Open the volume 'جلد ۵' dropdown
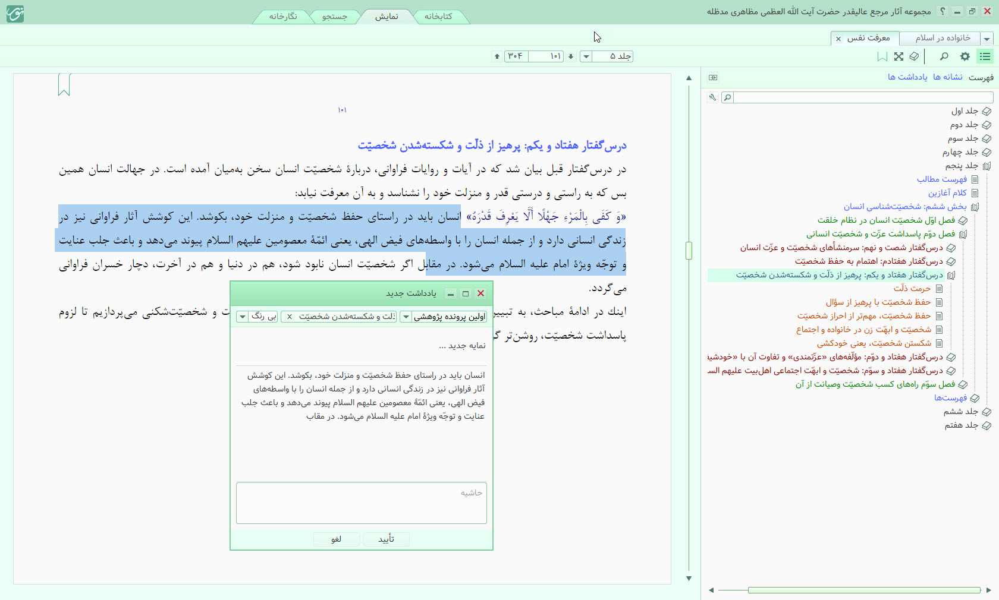The width and height of the screenshot is (999, 600). coord(586,56)
